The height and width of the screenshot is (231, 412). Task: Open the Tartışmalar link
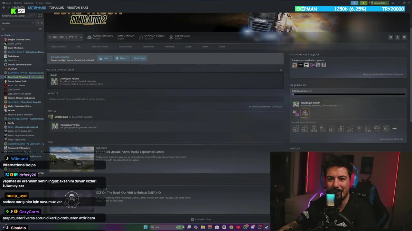coord(148,47)
